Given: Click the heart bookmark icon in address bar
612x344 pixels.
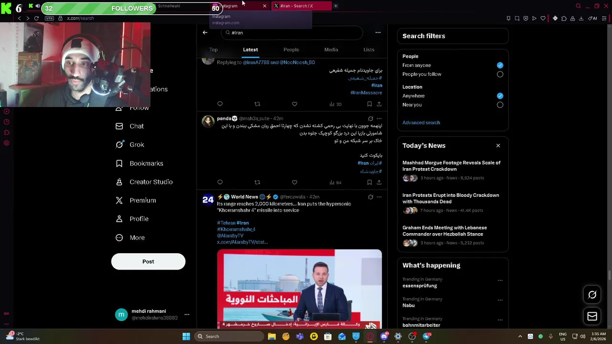Looking at the screenshot, I should pyautogui.click(x=543, y=18).
